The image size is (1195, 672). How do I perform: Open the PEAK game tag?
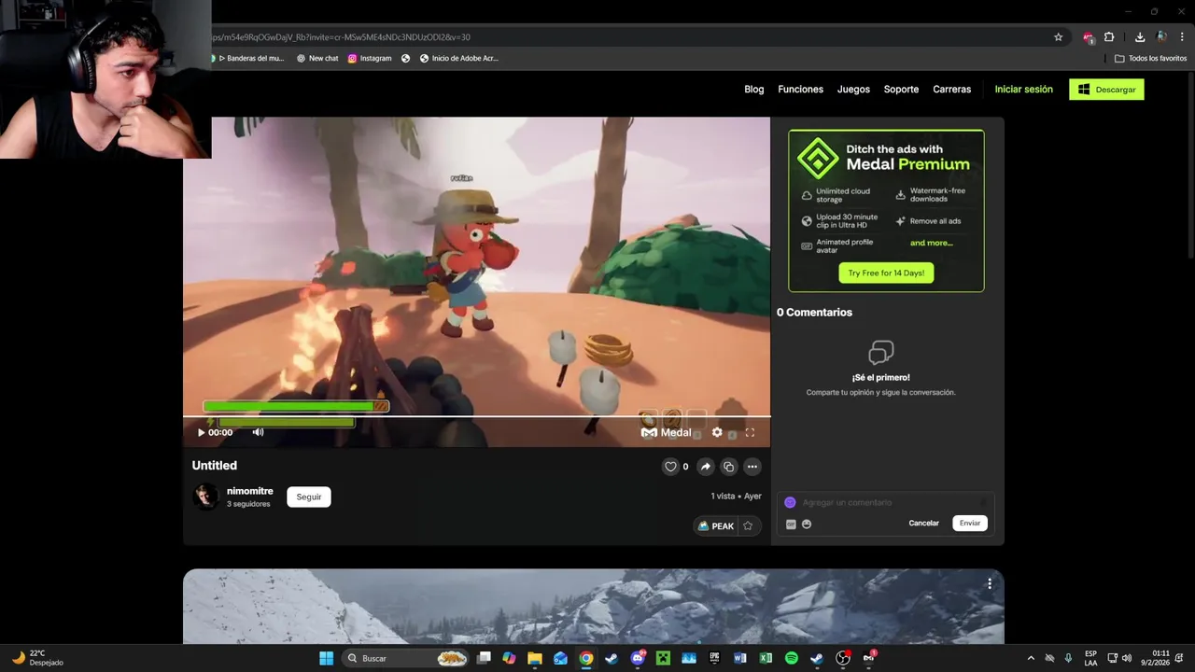click(x=716, y=525)
